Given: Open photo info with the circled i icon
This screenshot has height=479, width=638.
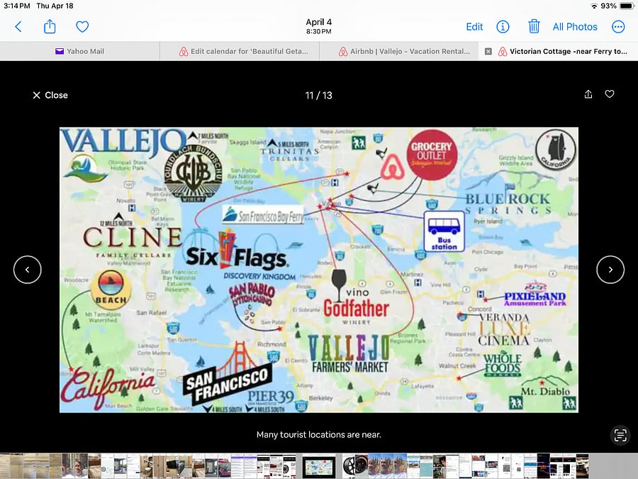Looking at the screenshot, I should coord(503,27).
